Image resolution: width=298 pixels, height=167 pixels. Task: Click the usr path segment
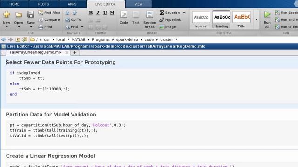coord(47,39)
